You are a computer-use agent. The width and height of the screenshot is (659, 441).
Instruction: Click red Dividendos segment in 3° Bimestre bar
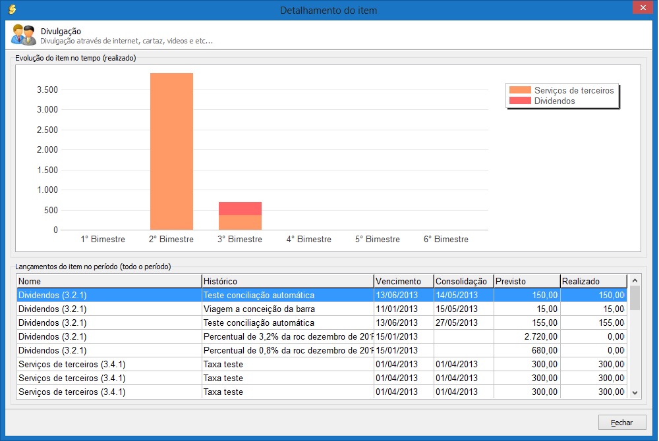[240, 209]
